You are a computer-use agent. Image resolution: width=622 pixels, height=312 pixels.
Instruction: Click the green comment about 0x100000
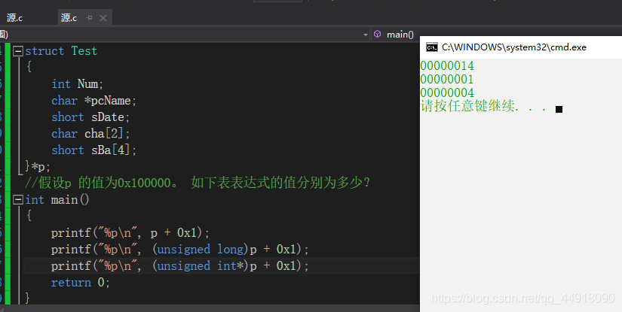[x=198, y=183]
